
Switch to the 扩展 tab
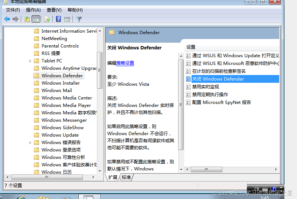(x=113, y=177)
